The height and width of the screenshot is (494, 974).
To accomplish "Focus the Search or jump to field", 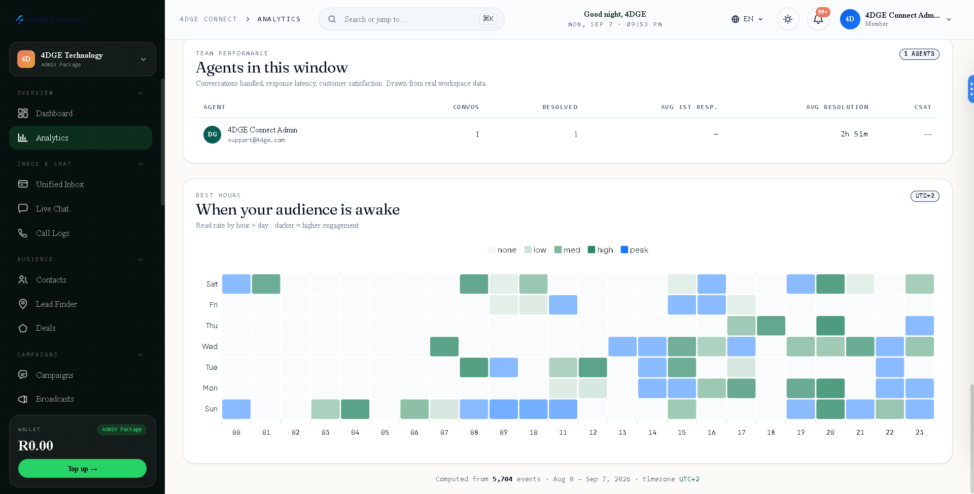I will [x=411, y=19].
